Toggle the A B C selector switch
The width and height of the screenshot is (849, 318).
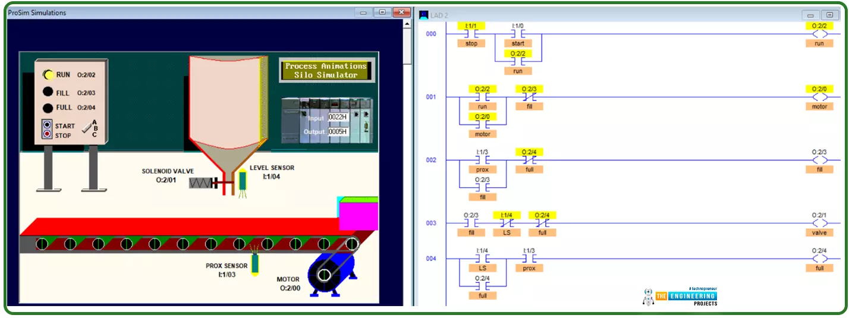point(89,128)
